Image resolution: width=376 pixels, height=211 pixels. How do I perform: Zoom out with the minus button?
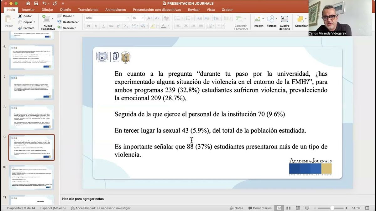point(315,208)
